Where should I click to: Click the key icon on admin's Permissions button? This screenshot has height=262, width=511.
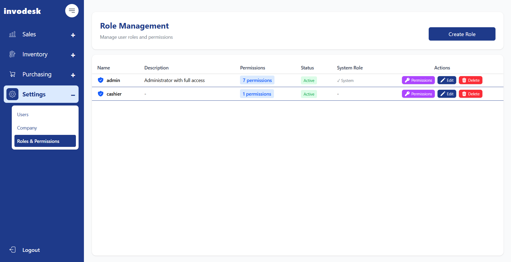407,80
